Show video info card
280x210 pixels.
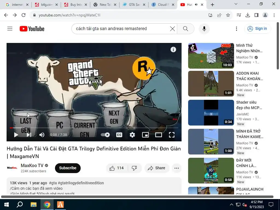(x=173, y=49)
